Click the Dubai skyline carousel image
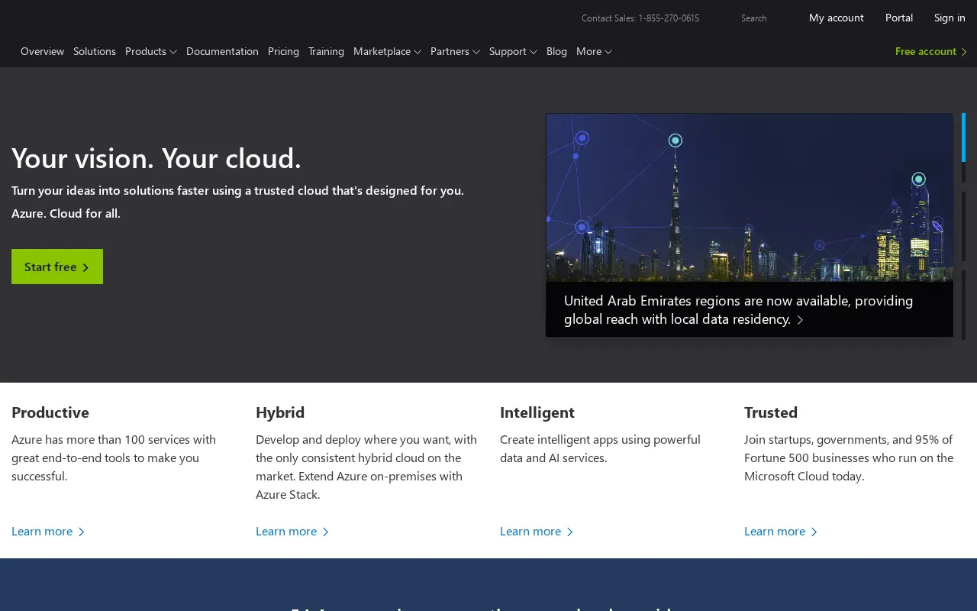The image size is (977, 611). pyautogui.click(x=750, y=198)
